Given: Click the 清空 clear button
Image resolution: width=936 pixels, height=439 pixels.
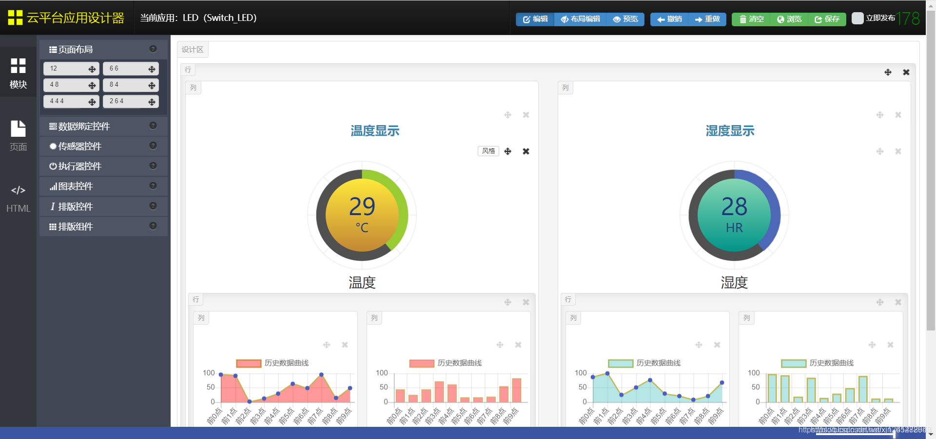Looking at the screenshot, I should [x=751, y=19].
